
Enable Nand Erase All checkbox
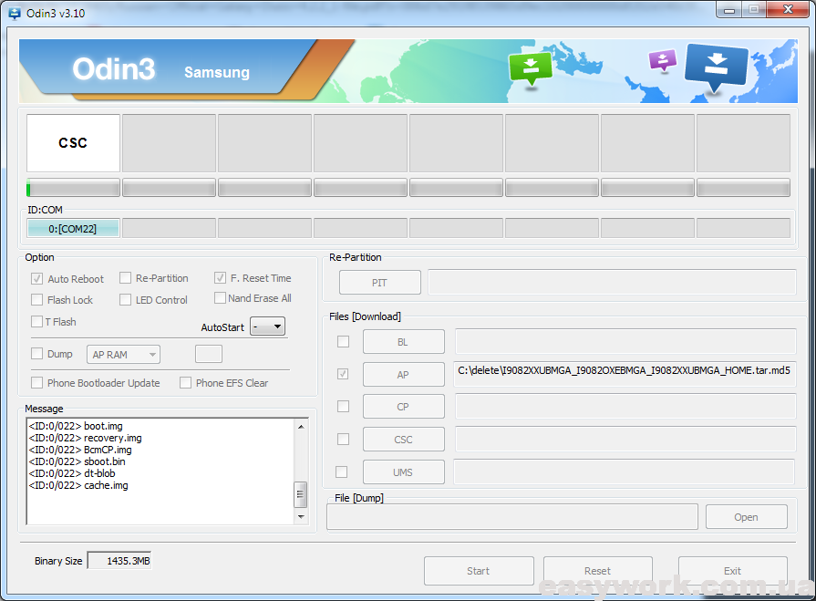pyautogui.click(x=220, y=297)
